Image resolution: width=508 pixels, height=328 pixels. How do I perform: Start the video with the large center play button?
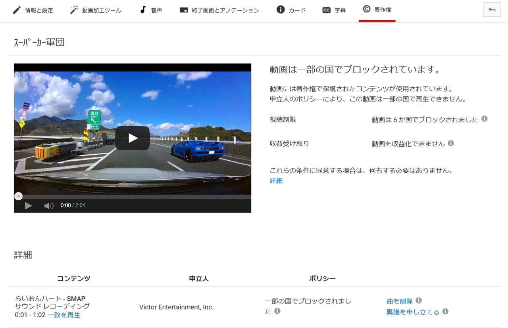(133, 138)
